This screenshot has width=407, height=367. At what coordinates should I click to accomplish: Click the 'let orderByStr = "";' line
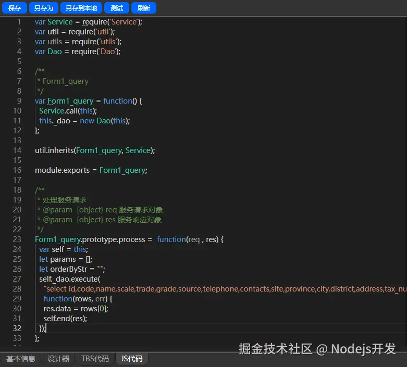click(x=72, y=269)
